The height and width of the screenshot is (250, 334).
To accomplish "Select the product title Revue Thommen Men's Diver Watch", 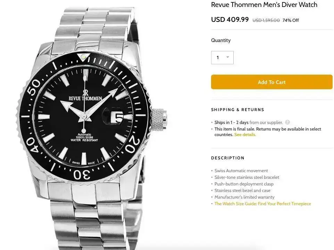I will (x=264, y=5).
